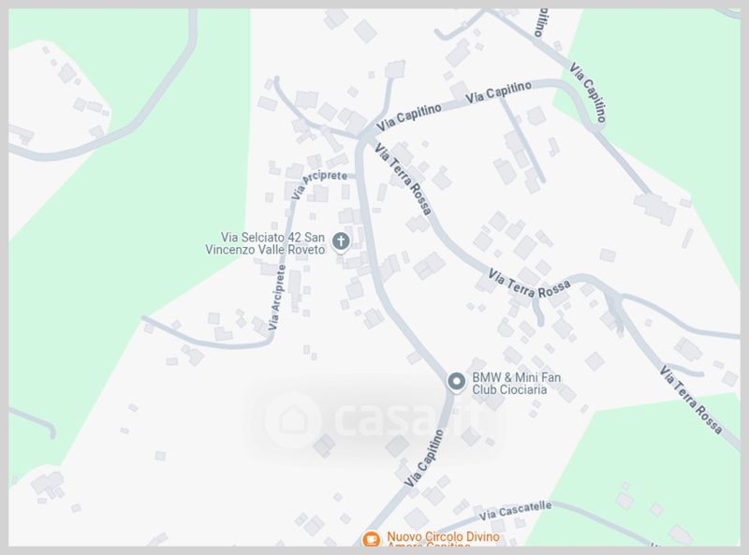Select the curved Via Arciprete label above the church
The image size is (749, 555).
(x=316, y=183)
